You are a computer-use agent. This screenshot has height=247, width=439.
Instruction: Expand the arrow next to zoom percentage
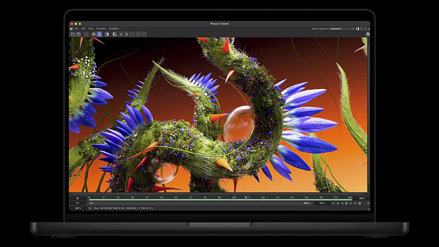(x=90, y=208)
